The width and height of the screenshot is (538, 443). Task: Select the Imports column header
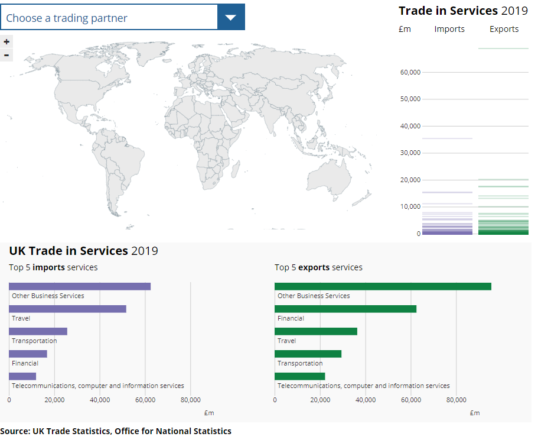point(449,28)
